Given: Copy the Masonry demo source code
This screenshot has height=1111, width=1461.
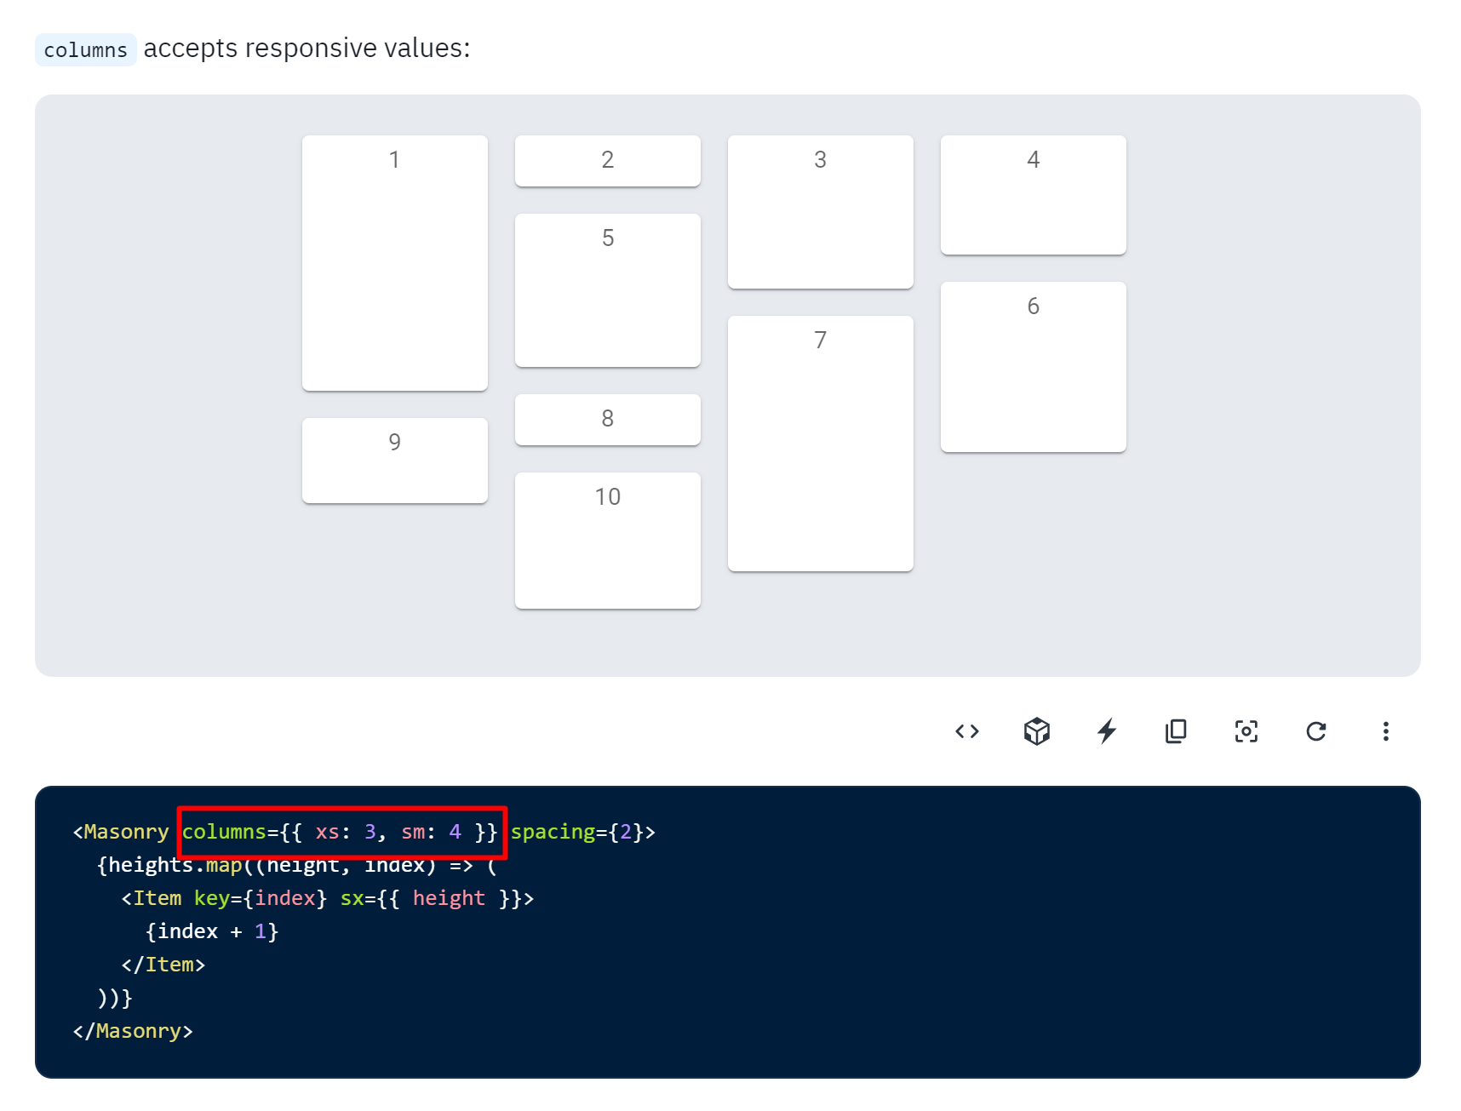Looking at the screenshot, I should pyautogui.click(x=1175, y=730).
